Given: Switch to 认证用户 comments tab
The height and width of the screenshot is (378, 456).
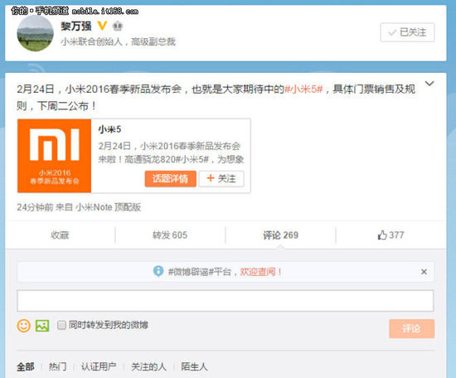Looking at the screenshot, I should (x=99, y=366).
